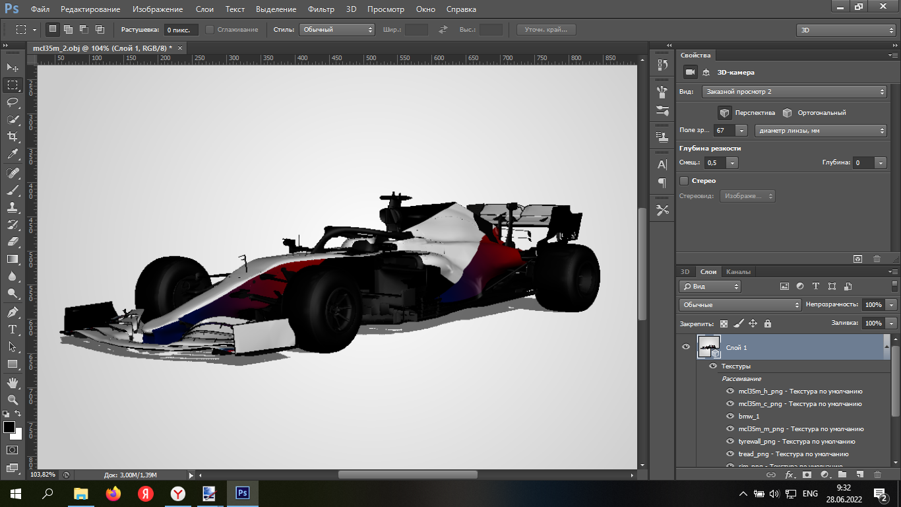901x507 pixels.
Task: Hide the tyrewall_png texture
Action: tap(730, 441)
